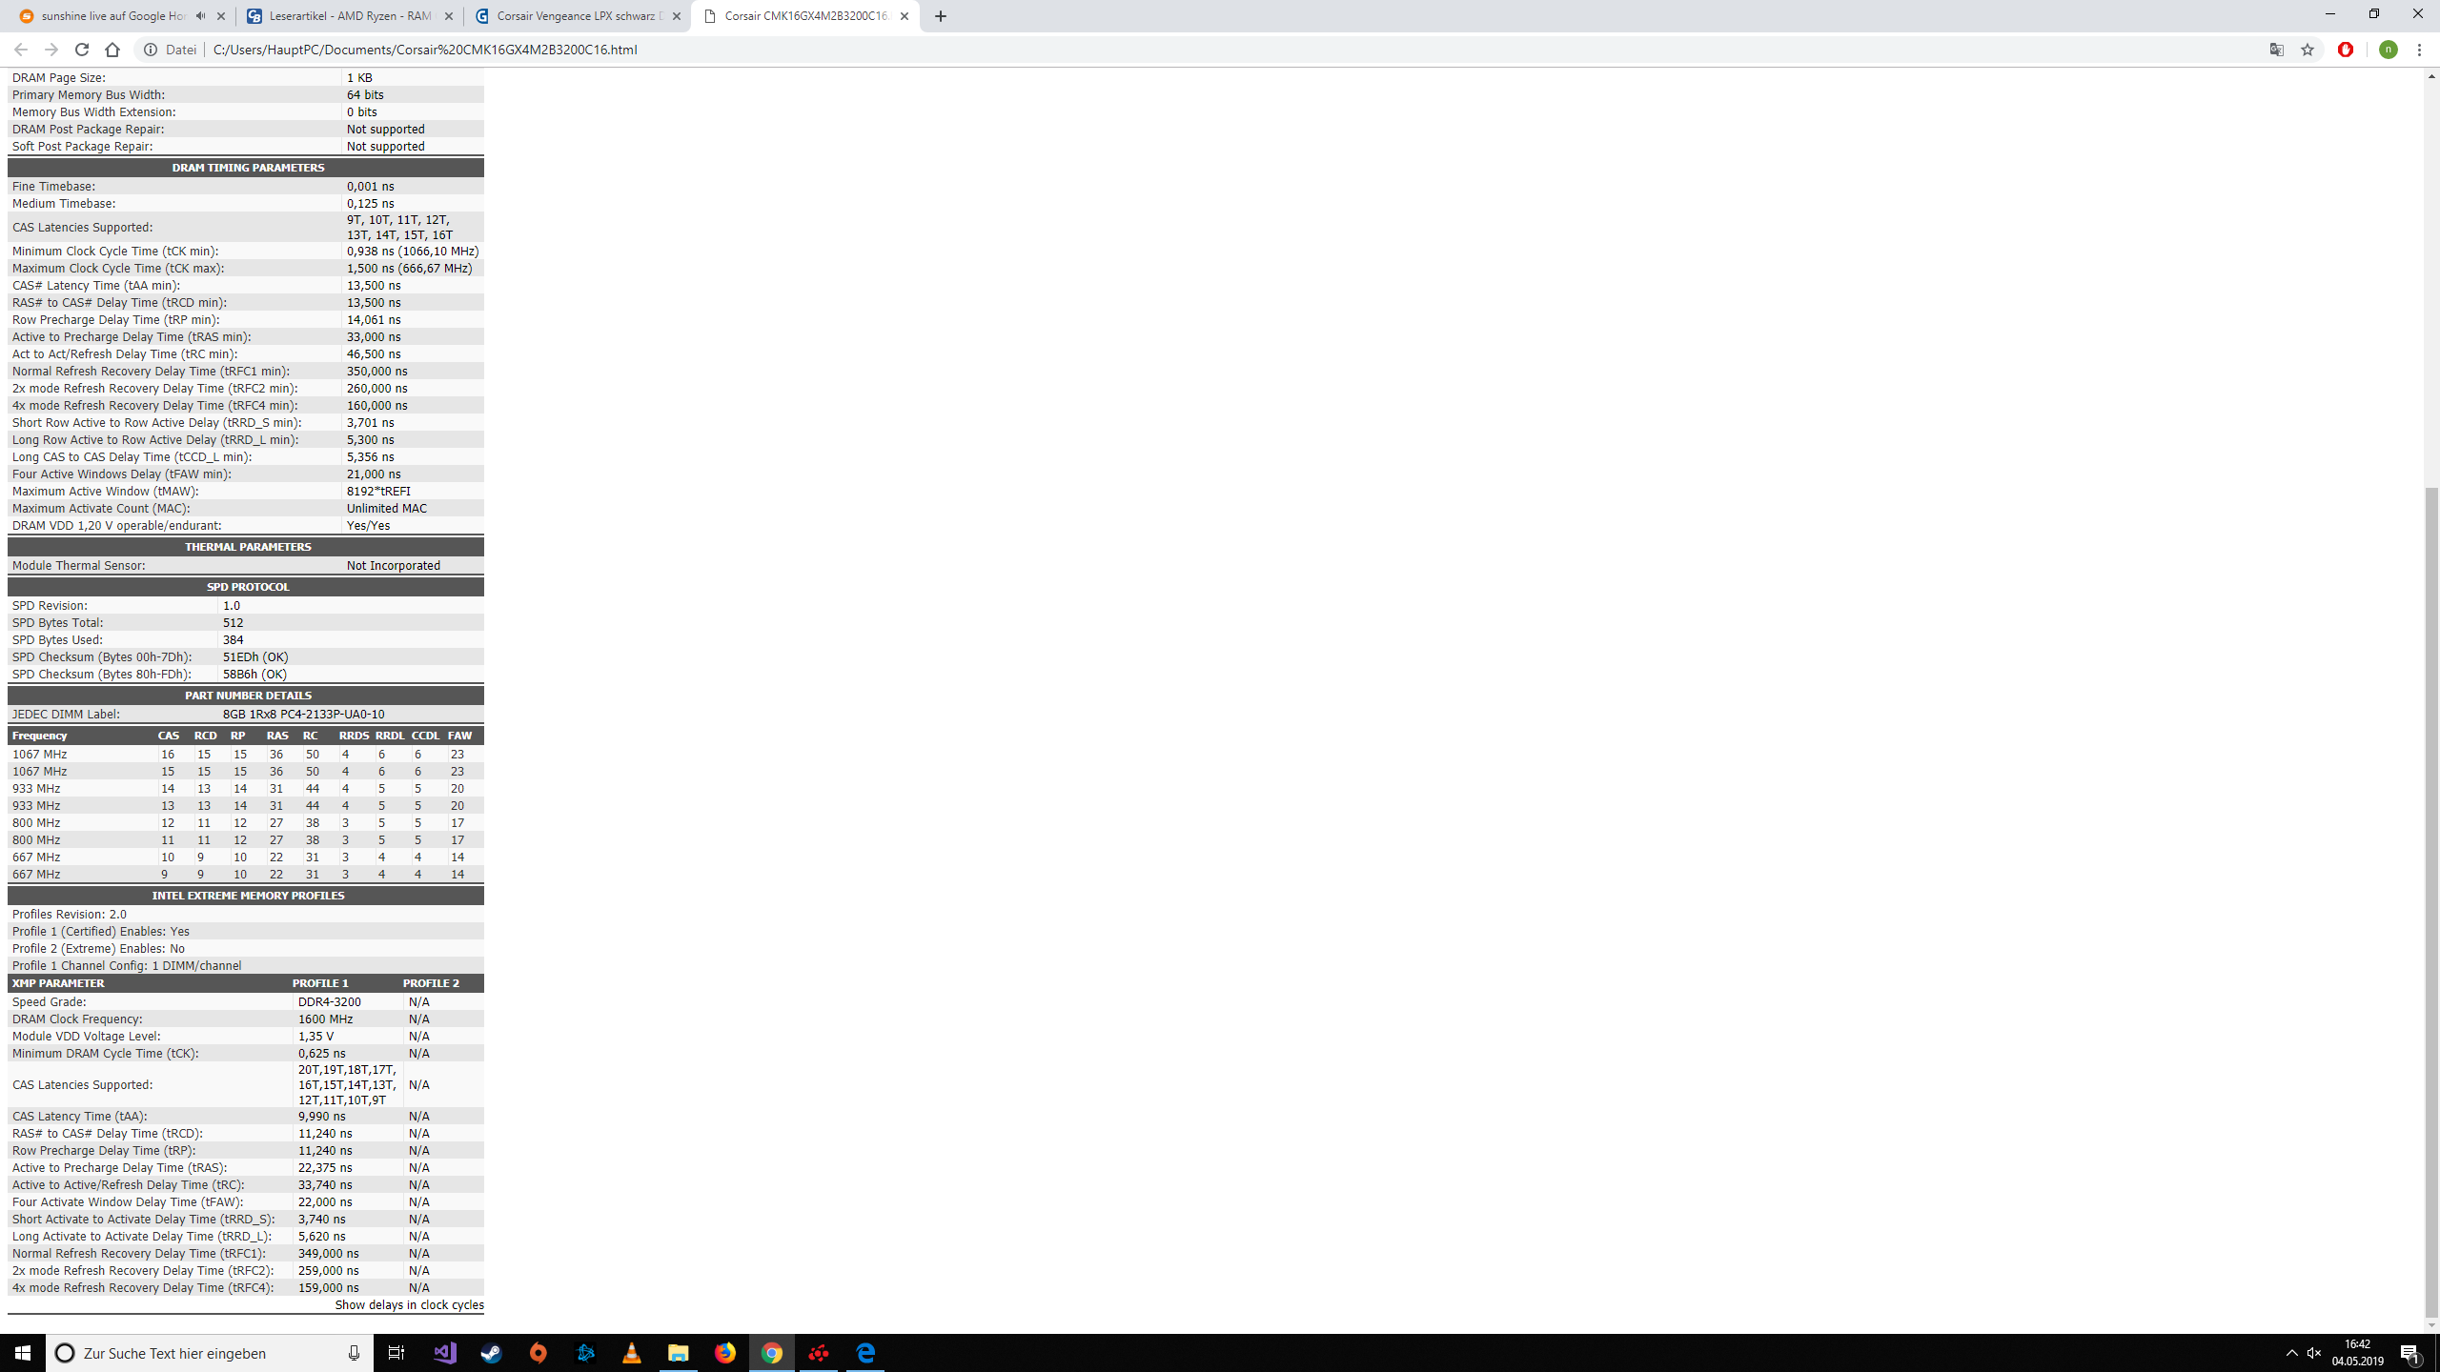Launch VLC media player from taskbar
Viewport: 2440px width, 1372px height.
(x=632, y=1353)
